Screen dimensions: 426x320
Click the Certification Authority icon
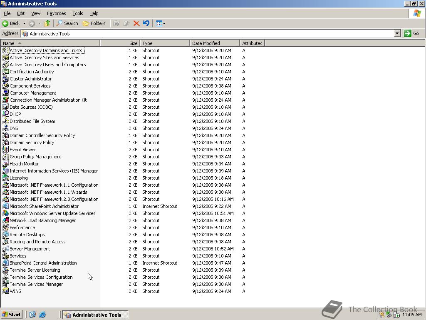point(5,72)
